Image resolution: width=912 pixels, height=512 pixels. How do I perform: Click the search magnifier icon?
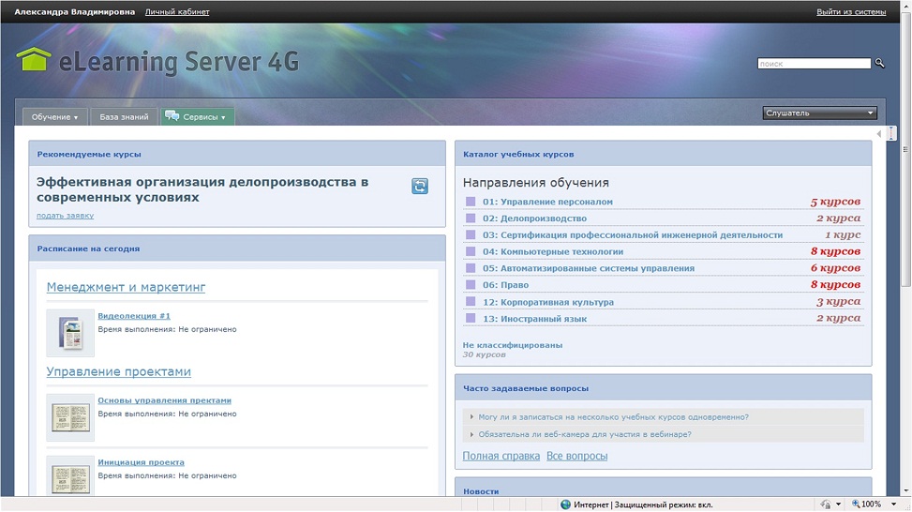pyautogui.click(x=879, y=64)
